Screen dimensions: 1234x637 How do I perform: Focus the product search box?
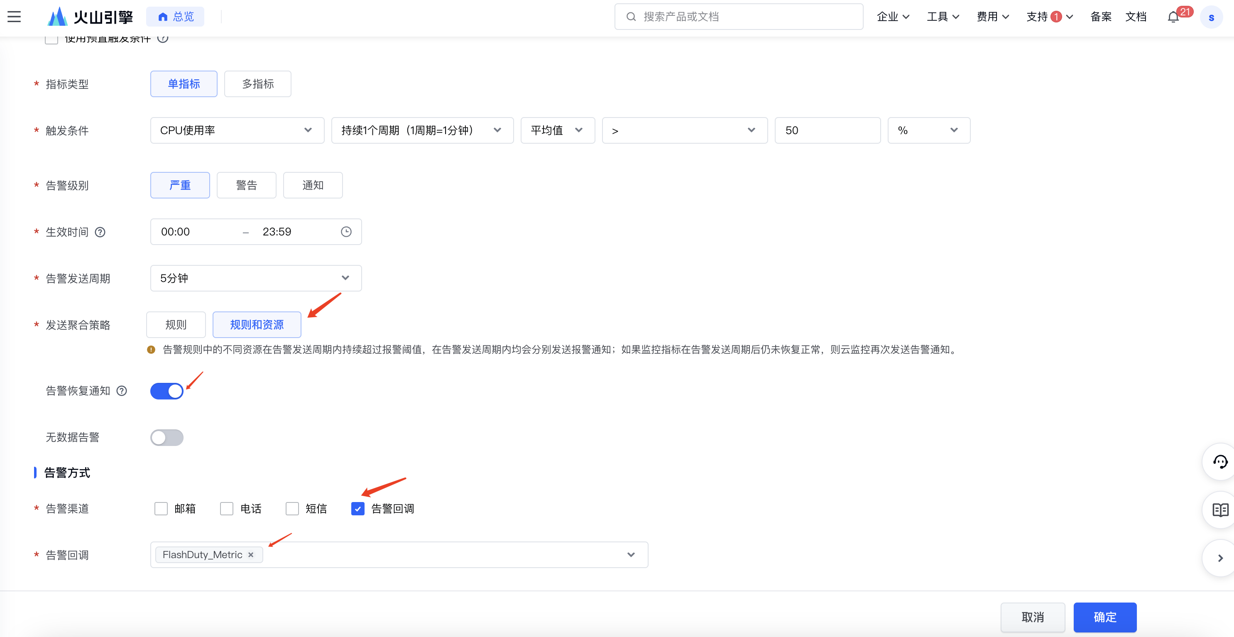[739, 17]
